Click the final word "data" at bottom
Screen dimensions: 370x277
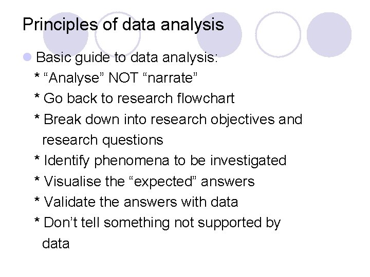(x=55, y=243)
